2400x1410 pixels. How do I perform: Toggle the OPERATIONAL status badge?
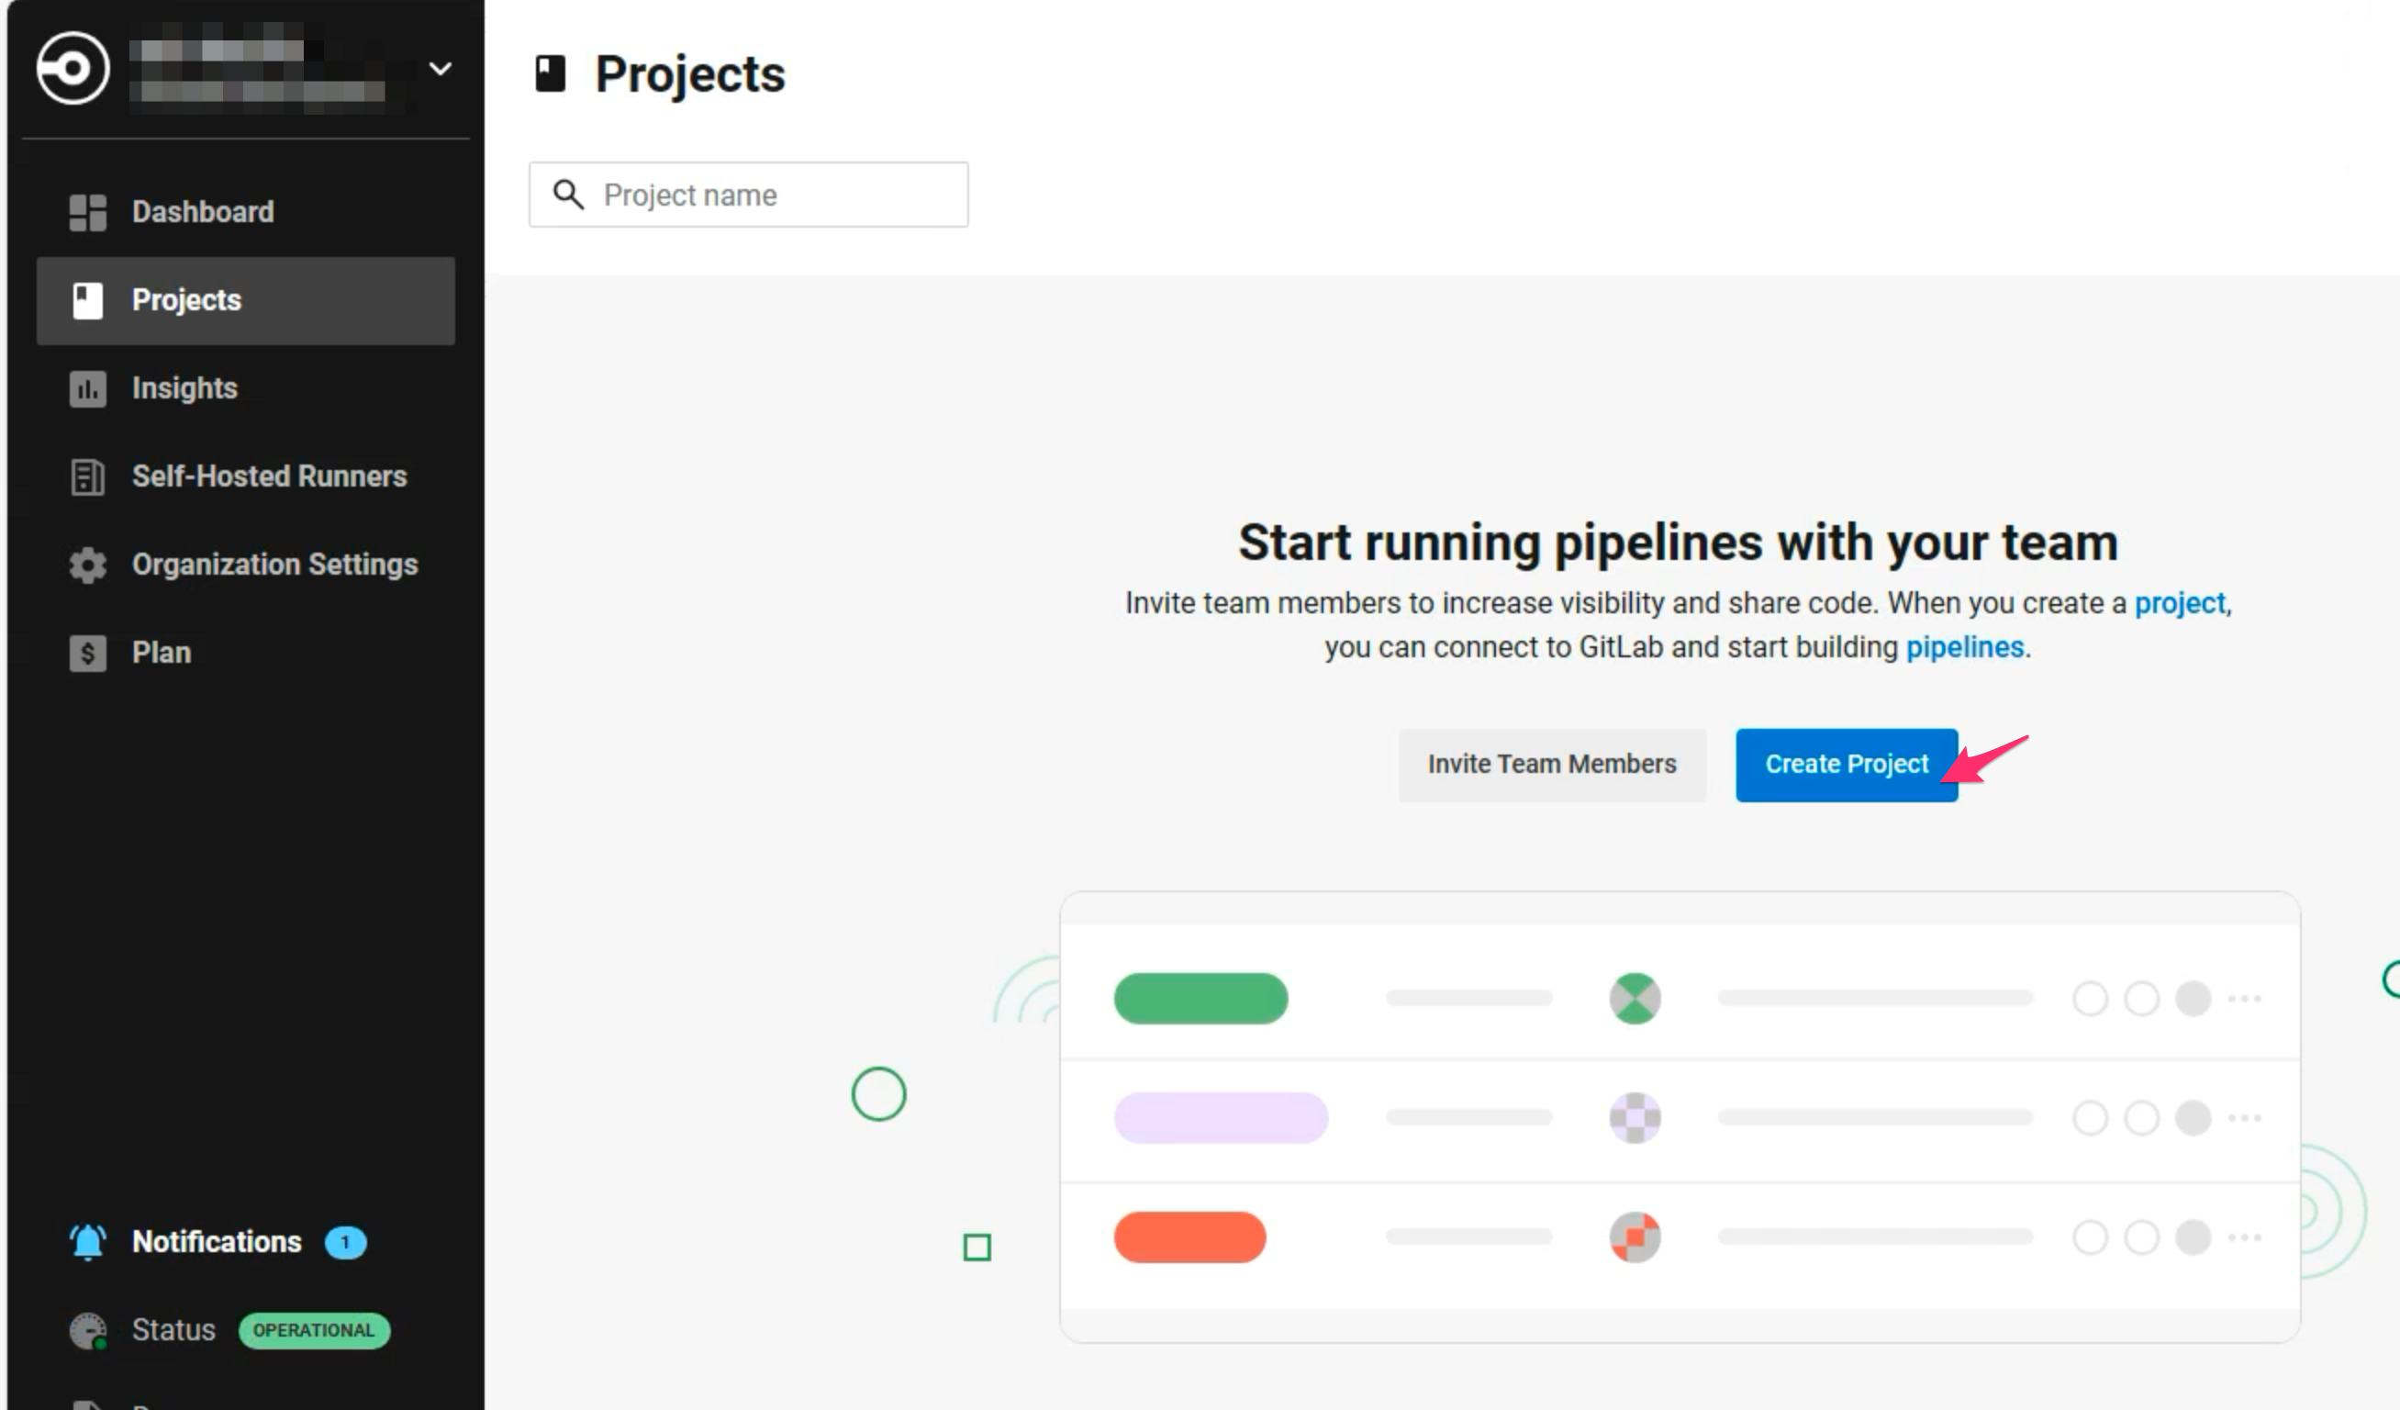tap(314, 1330)
